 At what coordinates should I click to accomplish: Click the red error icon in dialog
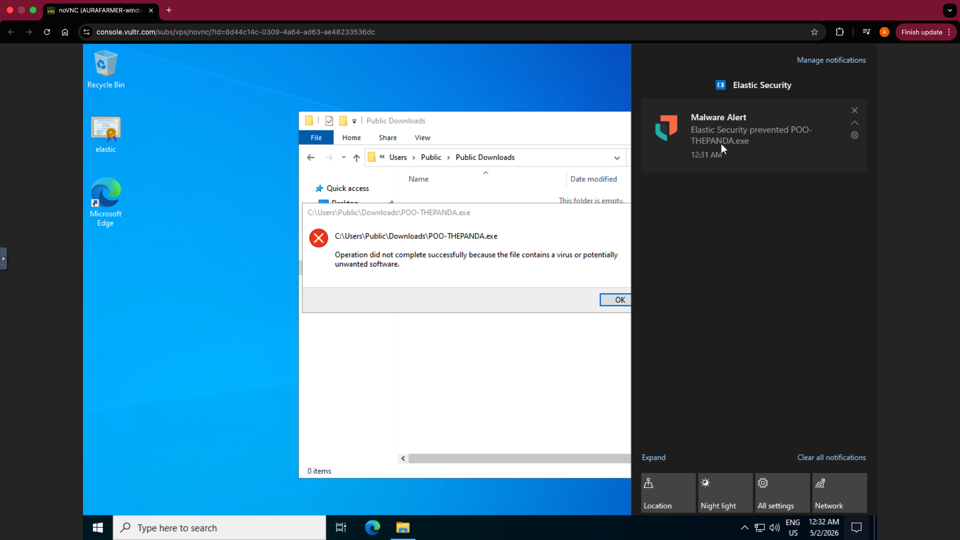coord(318,238)
